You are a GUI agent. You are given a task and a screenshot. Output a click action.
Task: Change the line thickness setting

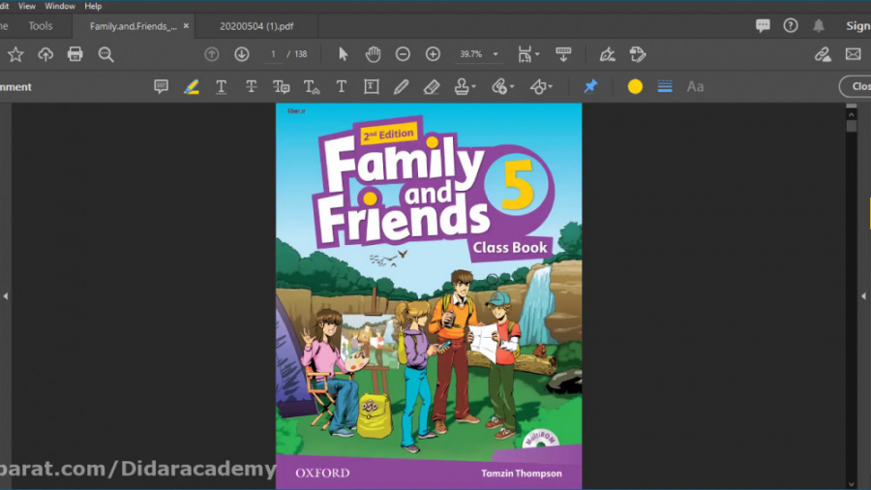tap(665, 86)
